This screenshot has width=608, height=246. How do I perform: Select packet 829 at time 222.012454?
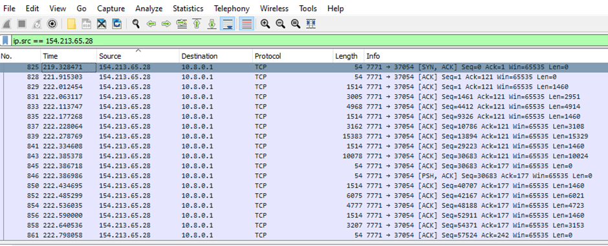click(304, 87)
